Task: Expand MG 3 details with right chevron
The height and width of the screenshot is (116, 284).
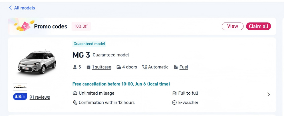Action: click(x=269, y=94)
